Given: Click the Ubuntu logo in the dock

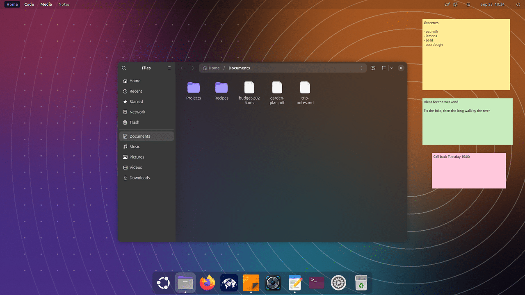Looking at the screenshot, I should 163,283.
